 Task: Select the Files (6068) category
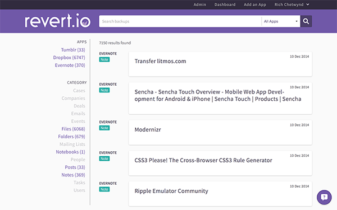[x=73, y=129]
